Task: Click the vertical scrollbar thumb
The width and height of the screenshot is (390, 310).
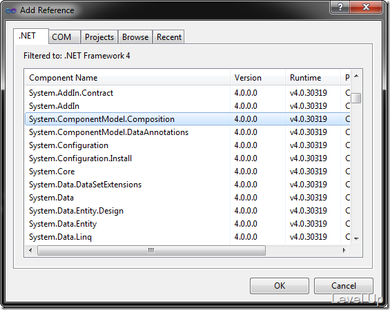Action: pyautogui.click(x=356, y=98)
